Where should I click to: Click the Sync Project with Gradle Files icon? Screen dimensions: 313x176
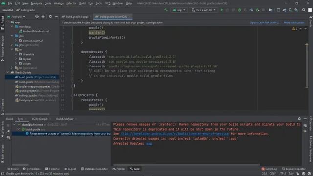click(284, 10)
